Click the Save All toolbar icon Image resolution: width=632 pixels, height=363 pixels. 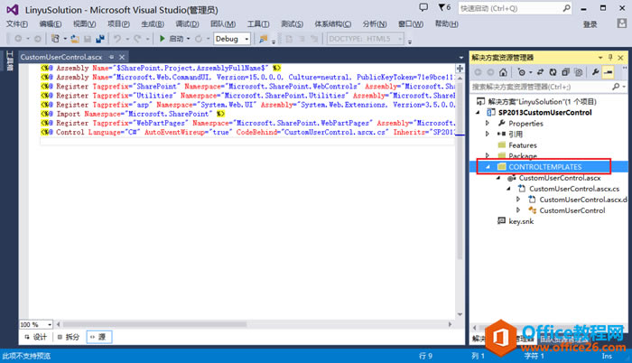click(100, 39)
